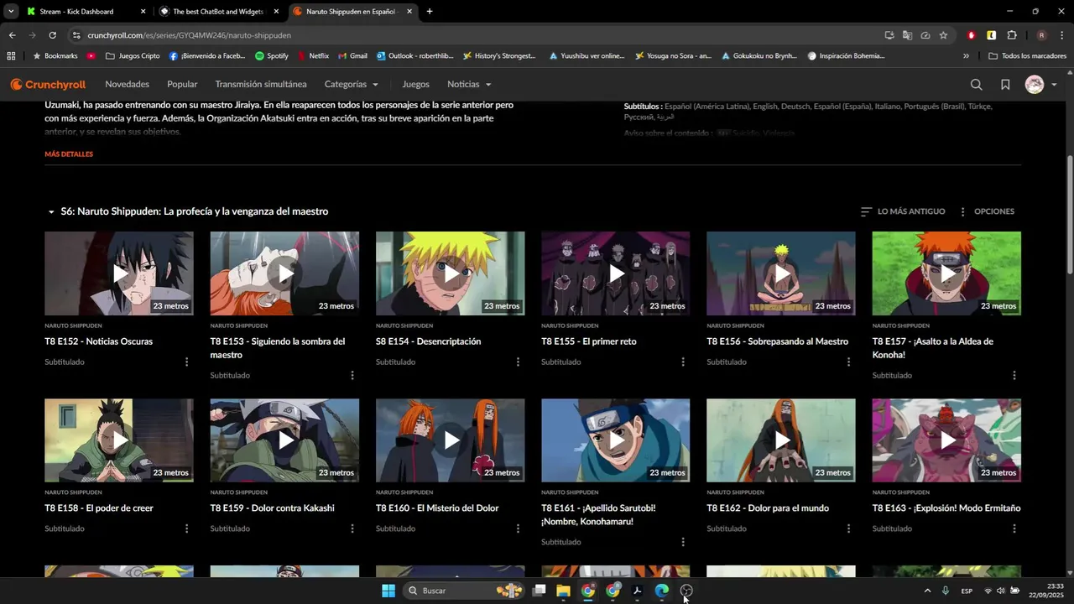Open more options for episode E159
Screen dimensions: 1074x604
(x=352, y=528)
